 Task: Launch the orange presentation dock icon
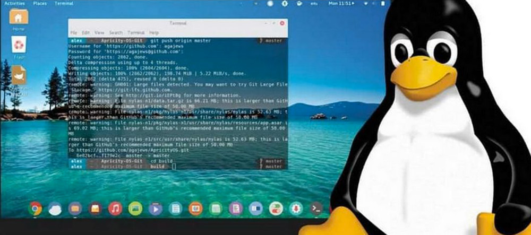(195, 208)
